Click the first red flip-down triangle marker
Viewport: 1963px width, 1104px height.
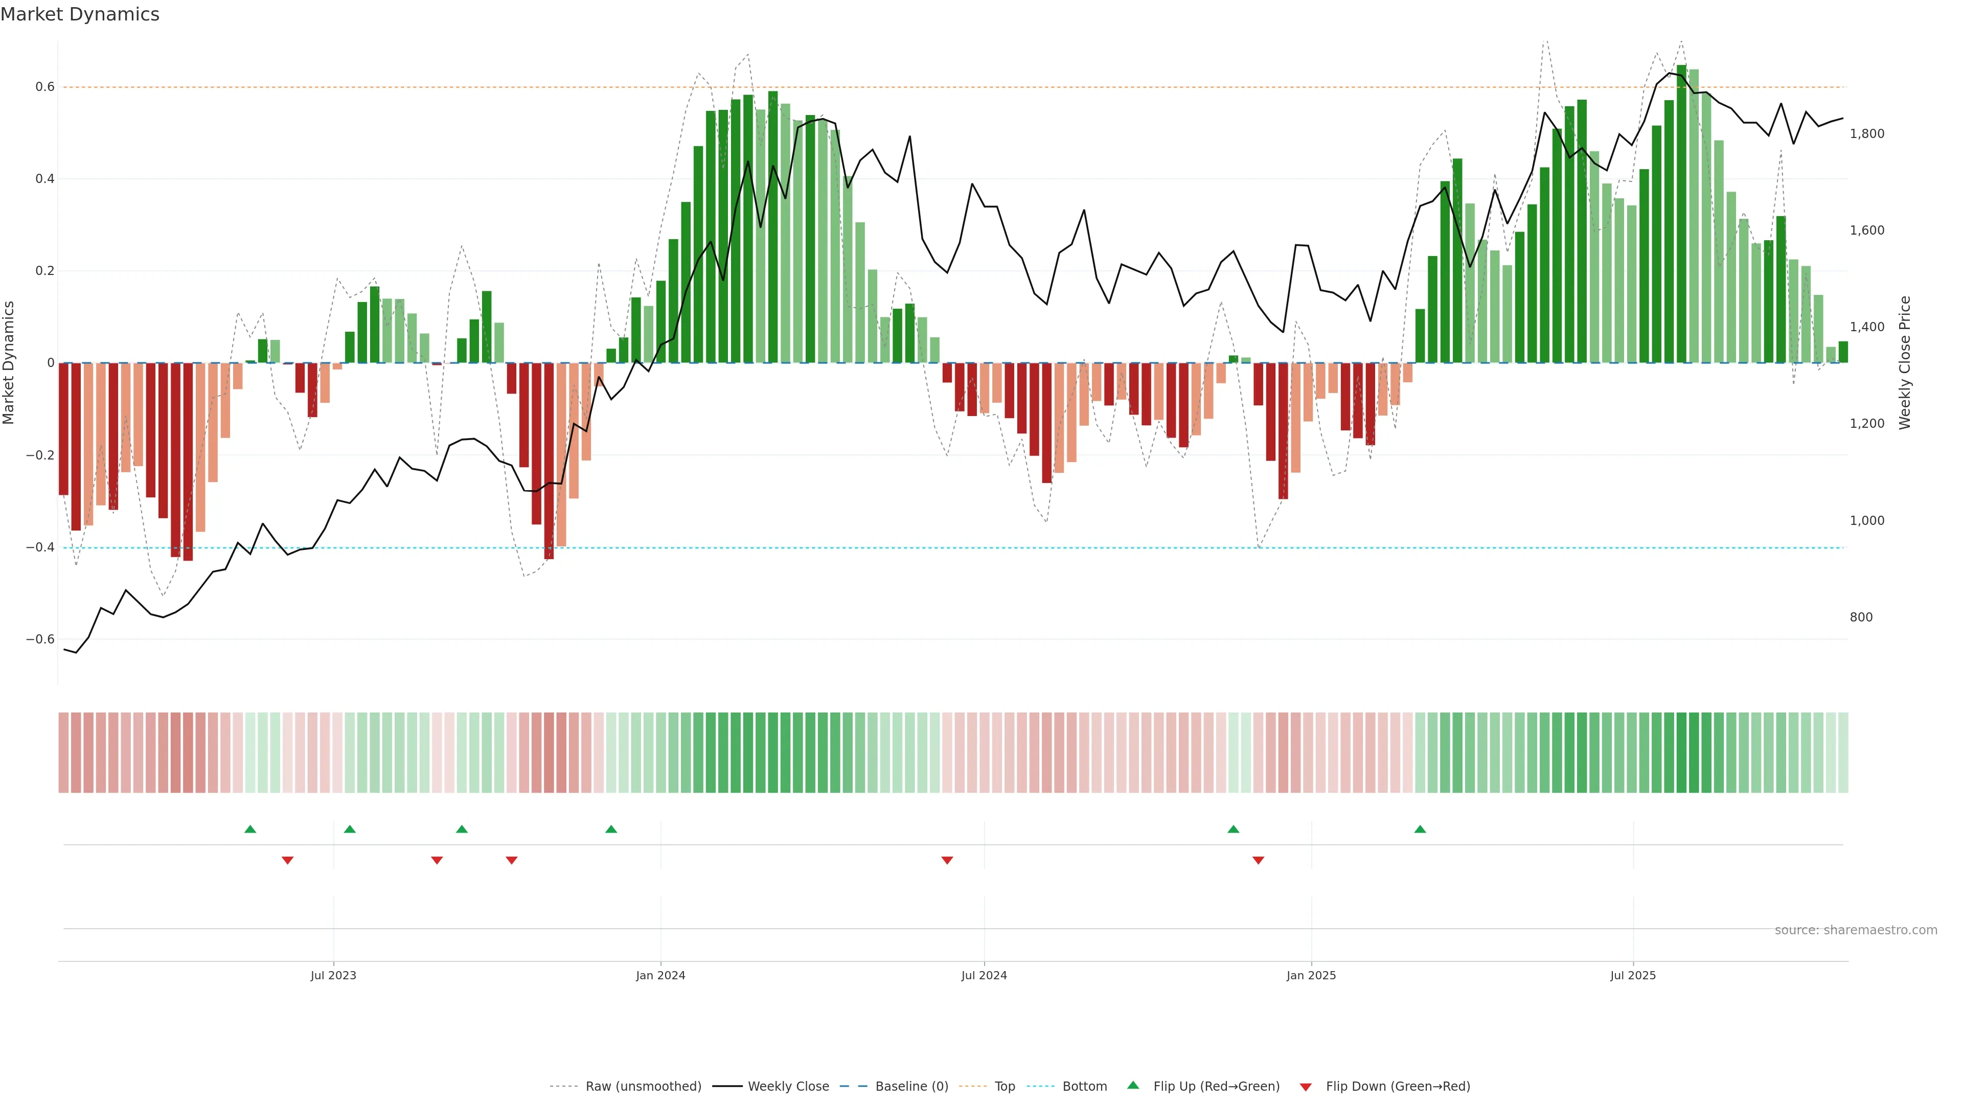287,860
